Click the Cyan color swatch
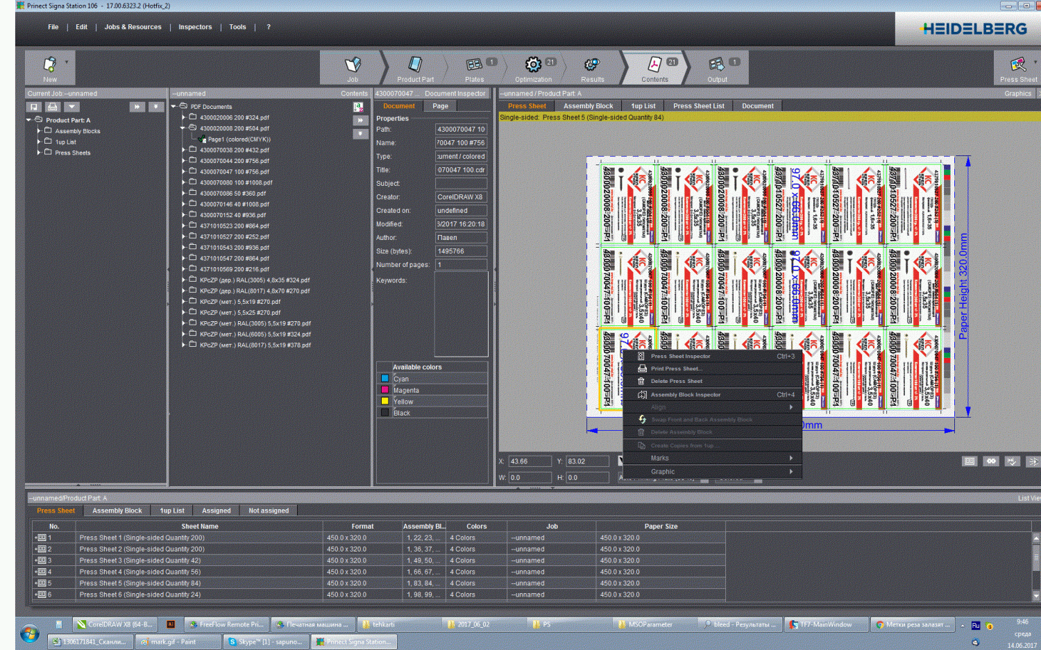The image size is (1041, 650). click(384, 379)
